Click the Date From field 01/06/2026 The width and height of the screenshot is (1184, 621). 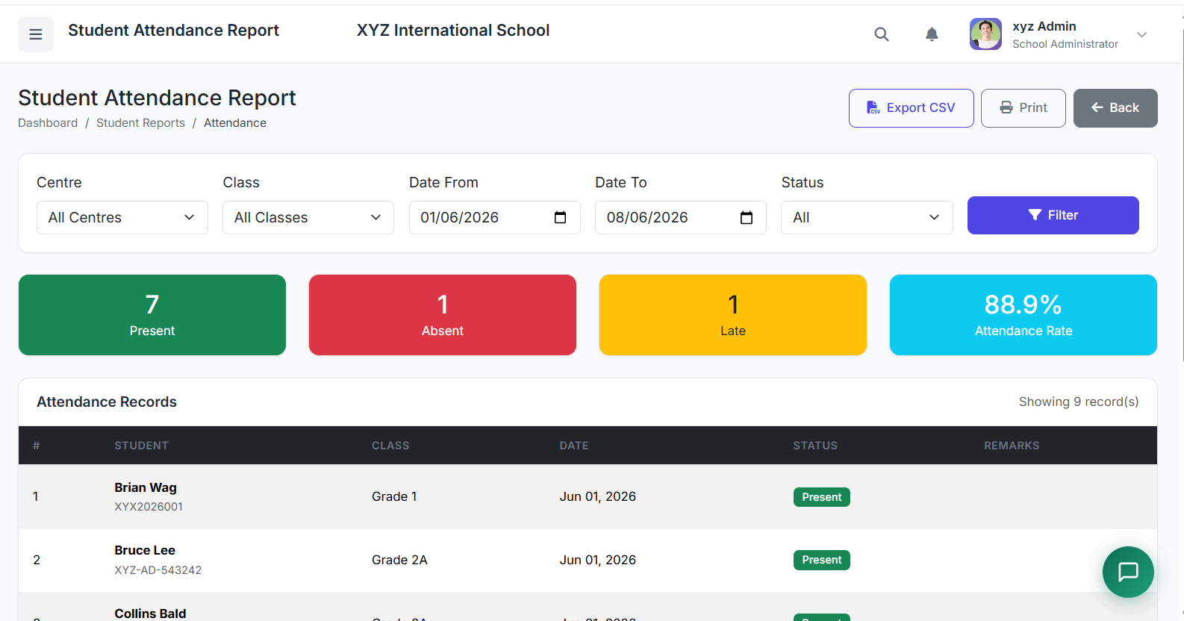pyautogui.click(x=495, y=217)
